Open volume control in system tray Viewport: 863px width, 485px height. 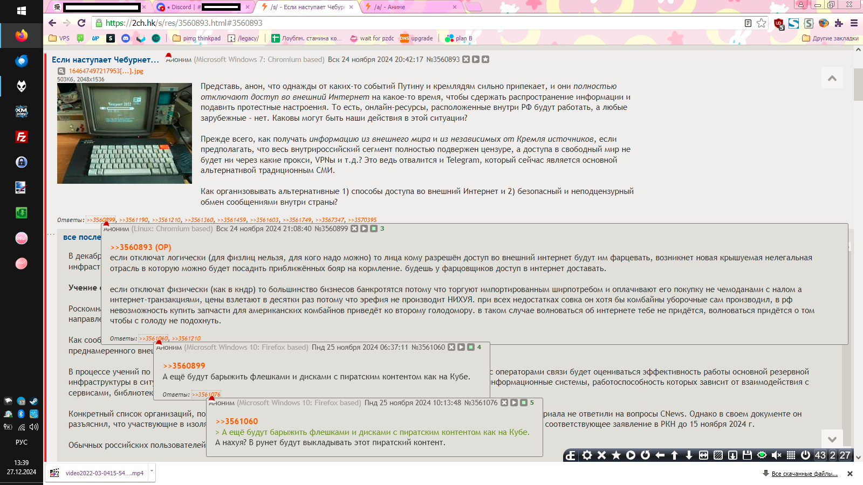(34, 427)
